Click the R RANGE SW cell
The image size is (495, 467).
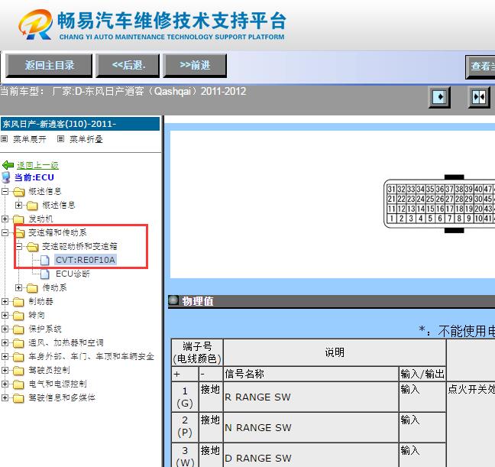(311, 397)
